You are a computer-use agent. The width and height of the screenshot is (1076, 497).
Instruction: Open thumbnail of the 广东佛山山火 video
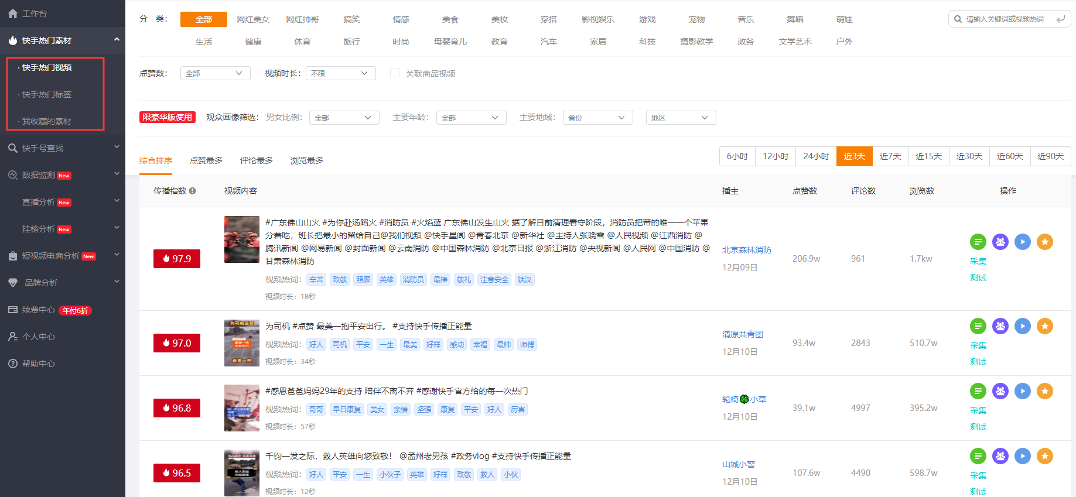(242, 239)
